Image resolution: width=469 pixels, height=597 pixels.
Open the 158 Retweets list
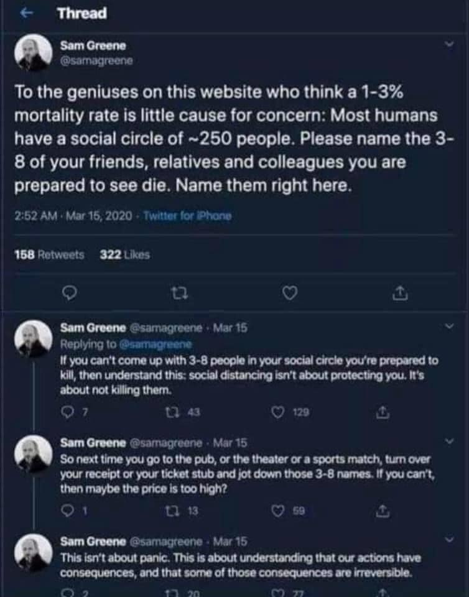[49, 254]
